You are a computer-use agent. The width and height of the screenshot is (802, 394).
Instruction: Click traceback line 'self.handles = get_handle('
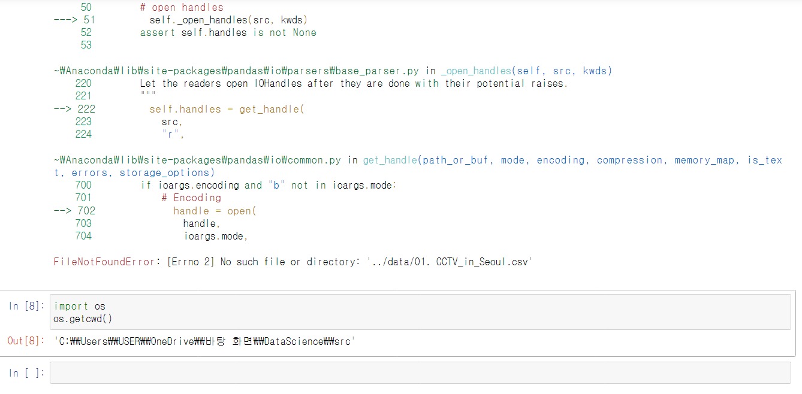[227, 109]
